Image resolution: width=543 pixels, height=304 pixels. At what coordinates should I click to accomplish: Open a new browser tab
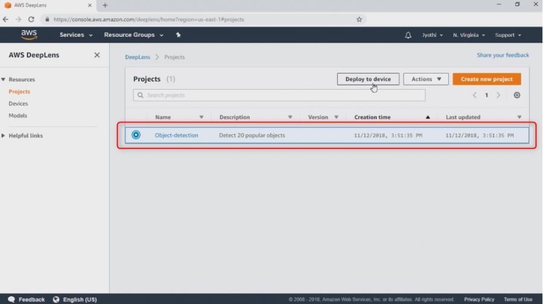tap(105, 5)
